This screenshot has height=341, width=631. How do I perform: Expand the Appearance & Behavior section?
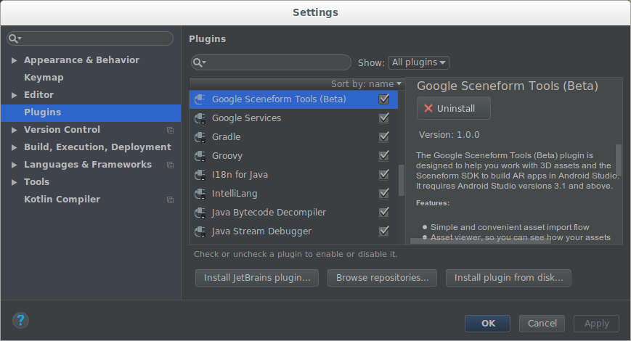(x=15, y=60)
